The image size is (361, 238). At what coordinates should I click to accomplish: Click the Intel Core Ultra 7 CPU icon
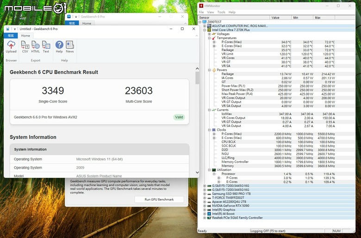(209, 30)
